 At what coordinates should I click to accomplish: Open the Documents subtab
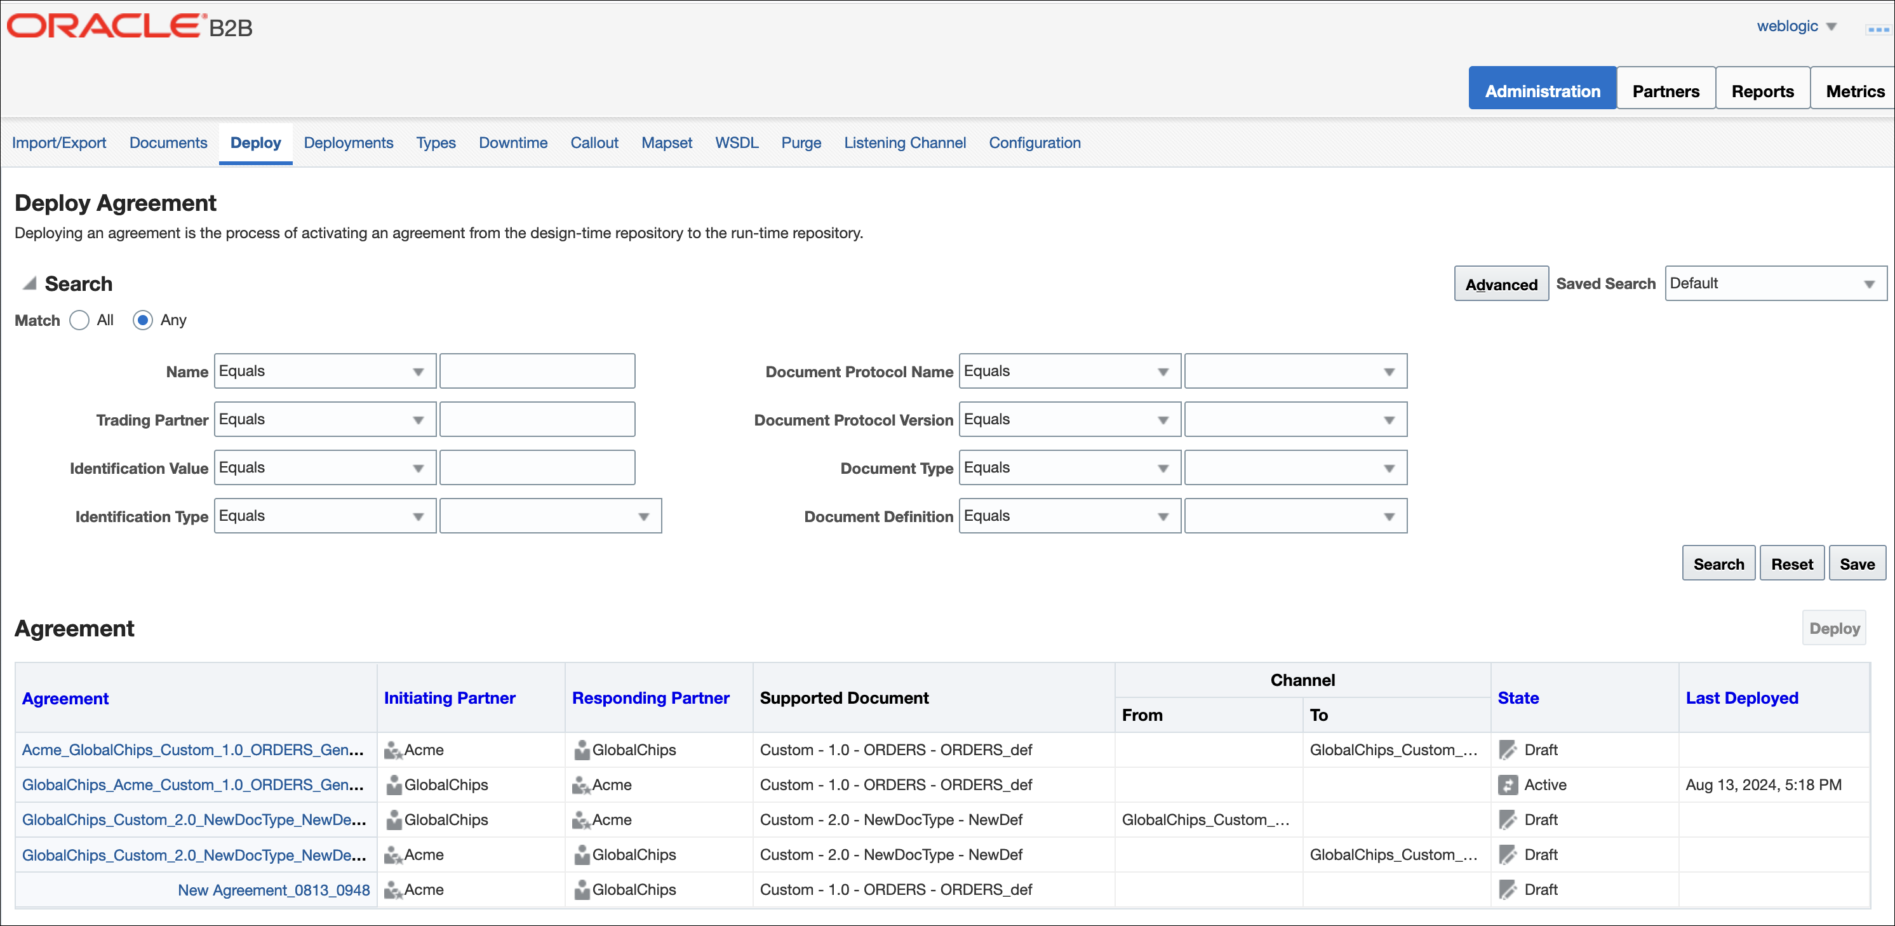click(168, 143)
